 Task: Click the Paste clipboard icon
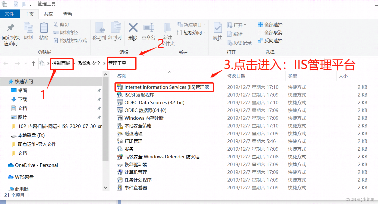[x=44, y=28]
